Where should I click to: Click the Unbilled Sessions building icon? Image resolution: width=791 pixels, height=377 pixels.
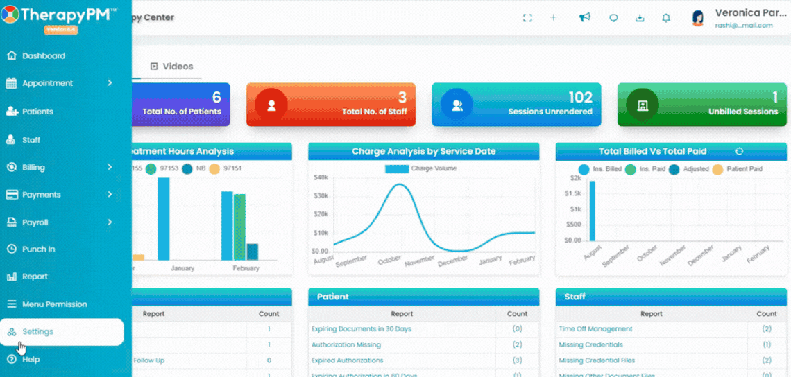tap(643, 105)
